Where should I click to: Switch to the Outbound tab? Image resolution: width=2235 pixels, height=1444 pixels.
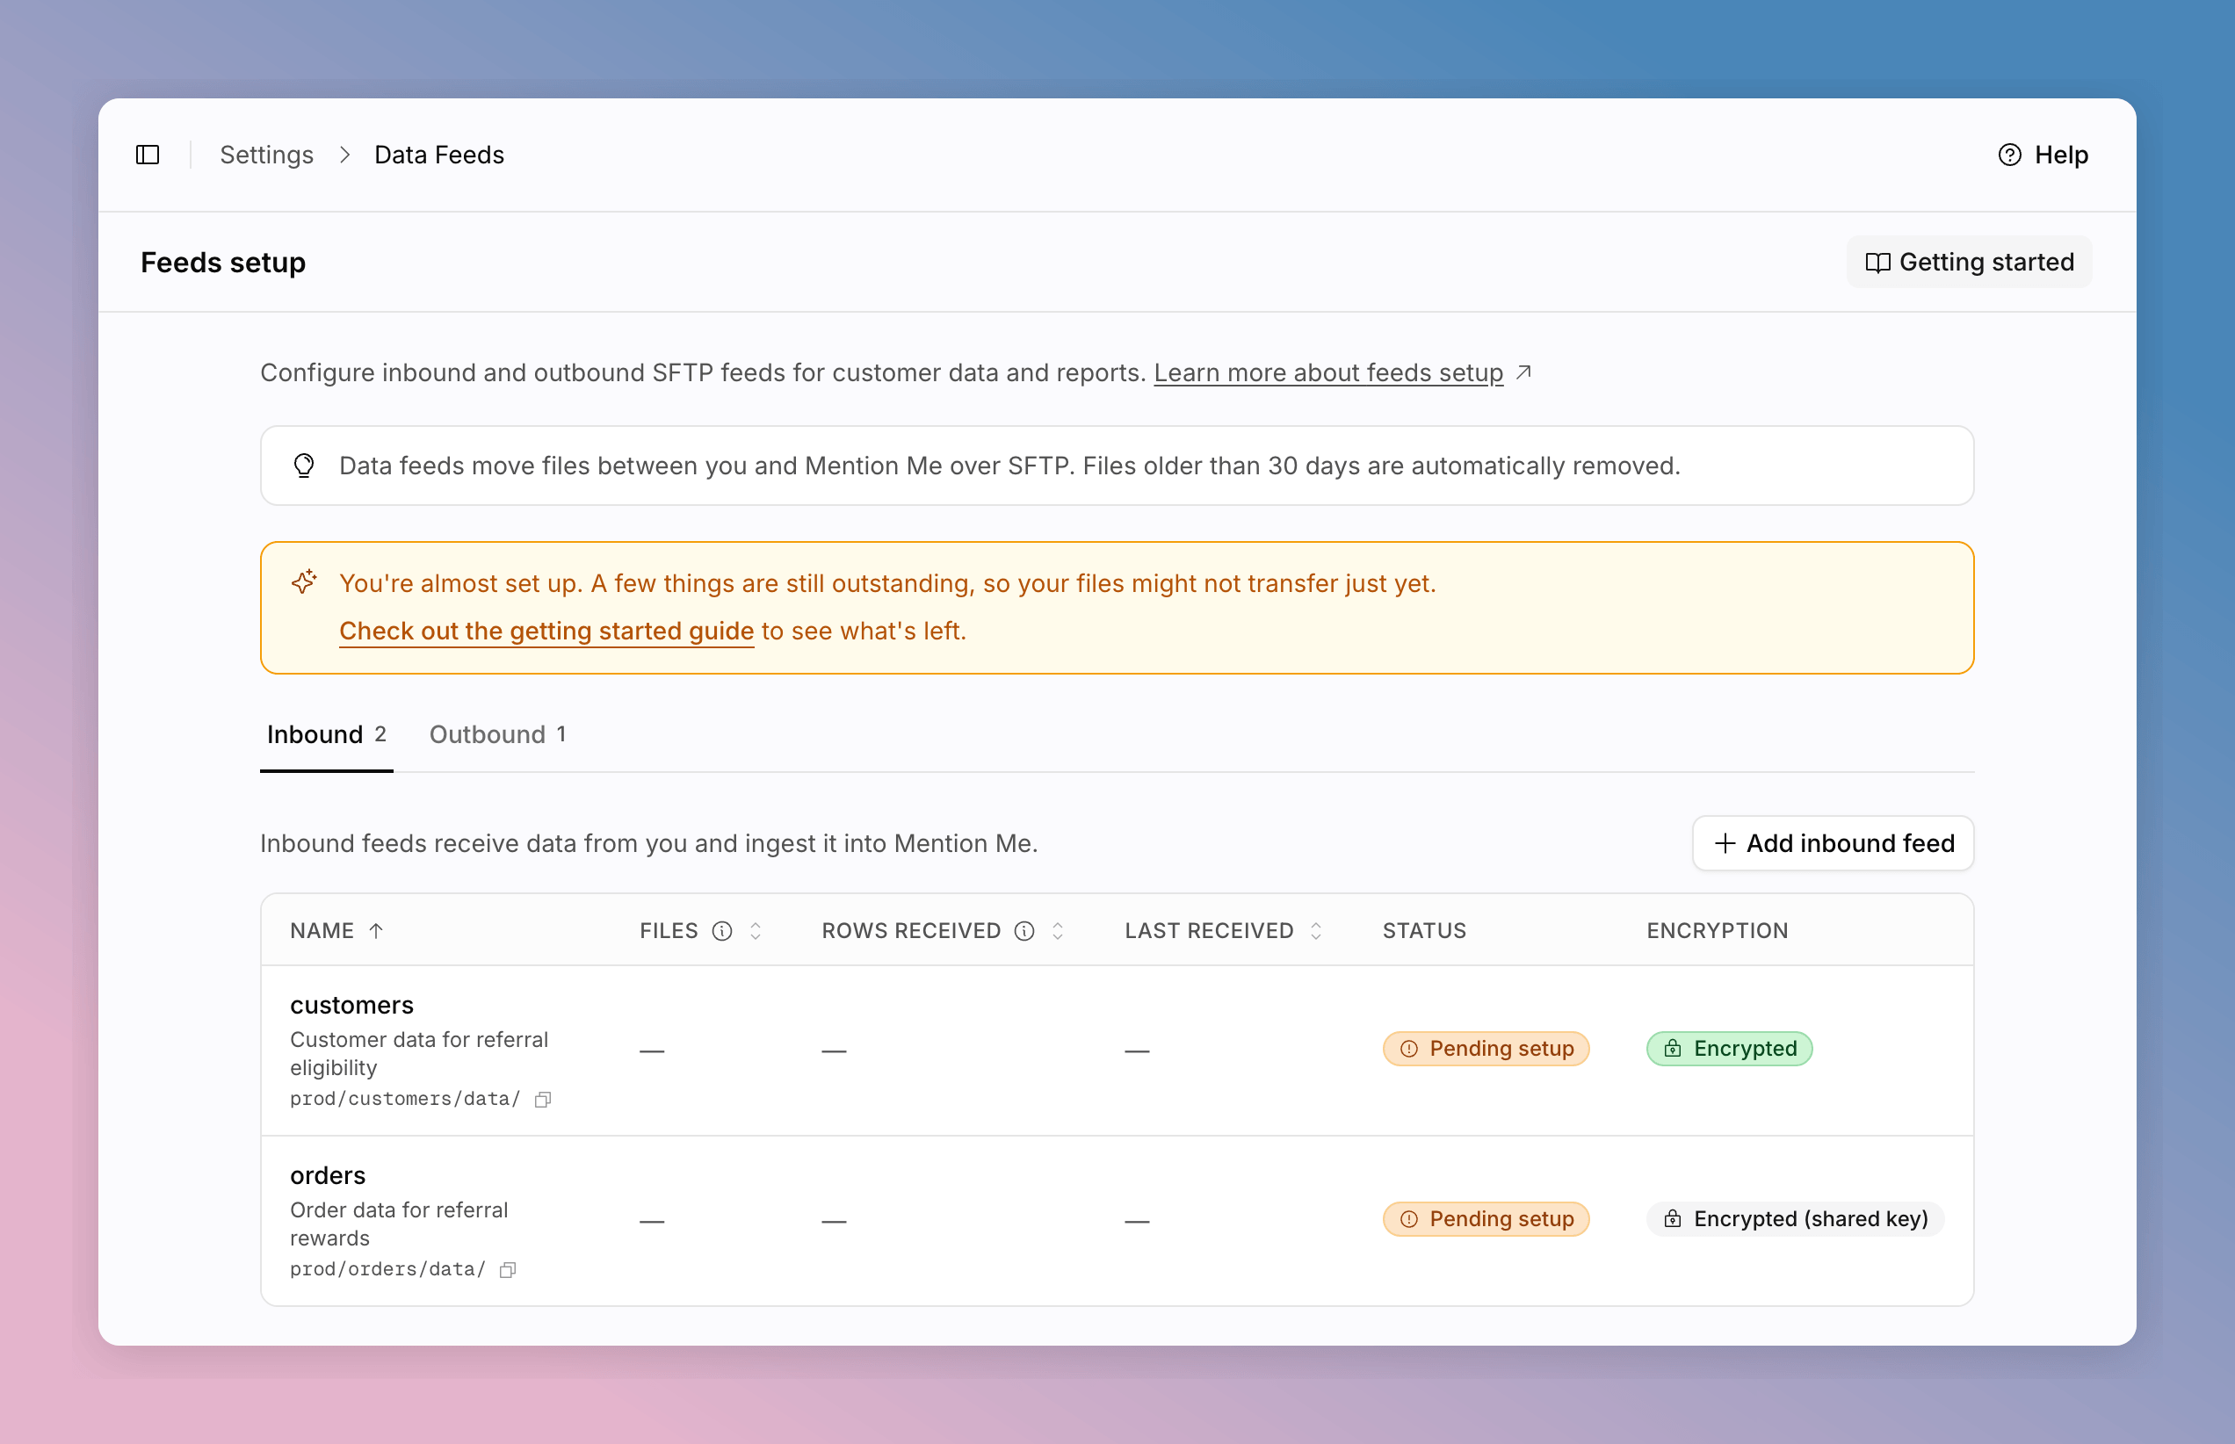point(497,734)
